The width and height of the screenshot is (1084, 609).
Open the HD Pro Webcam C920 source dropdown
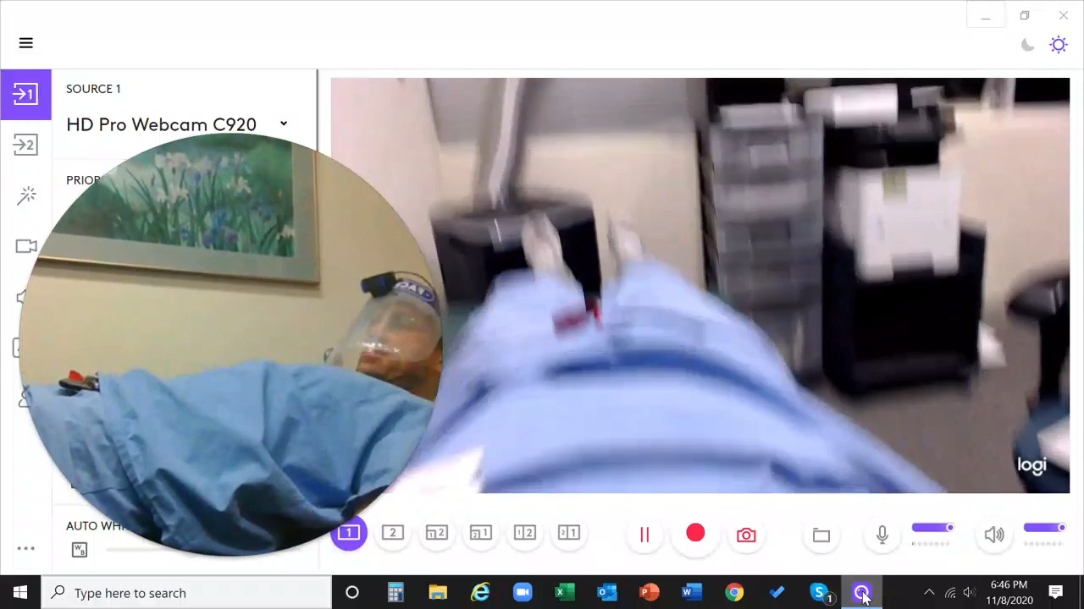[x=283, y=124]
